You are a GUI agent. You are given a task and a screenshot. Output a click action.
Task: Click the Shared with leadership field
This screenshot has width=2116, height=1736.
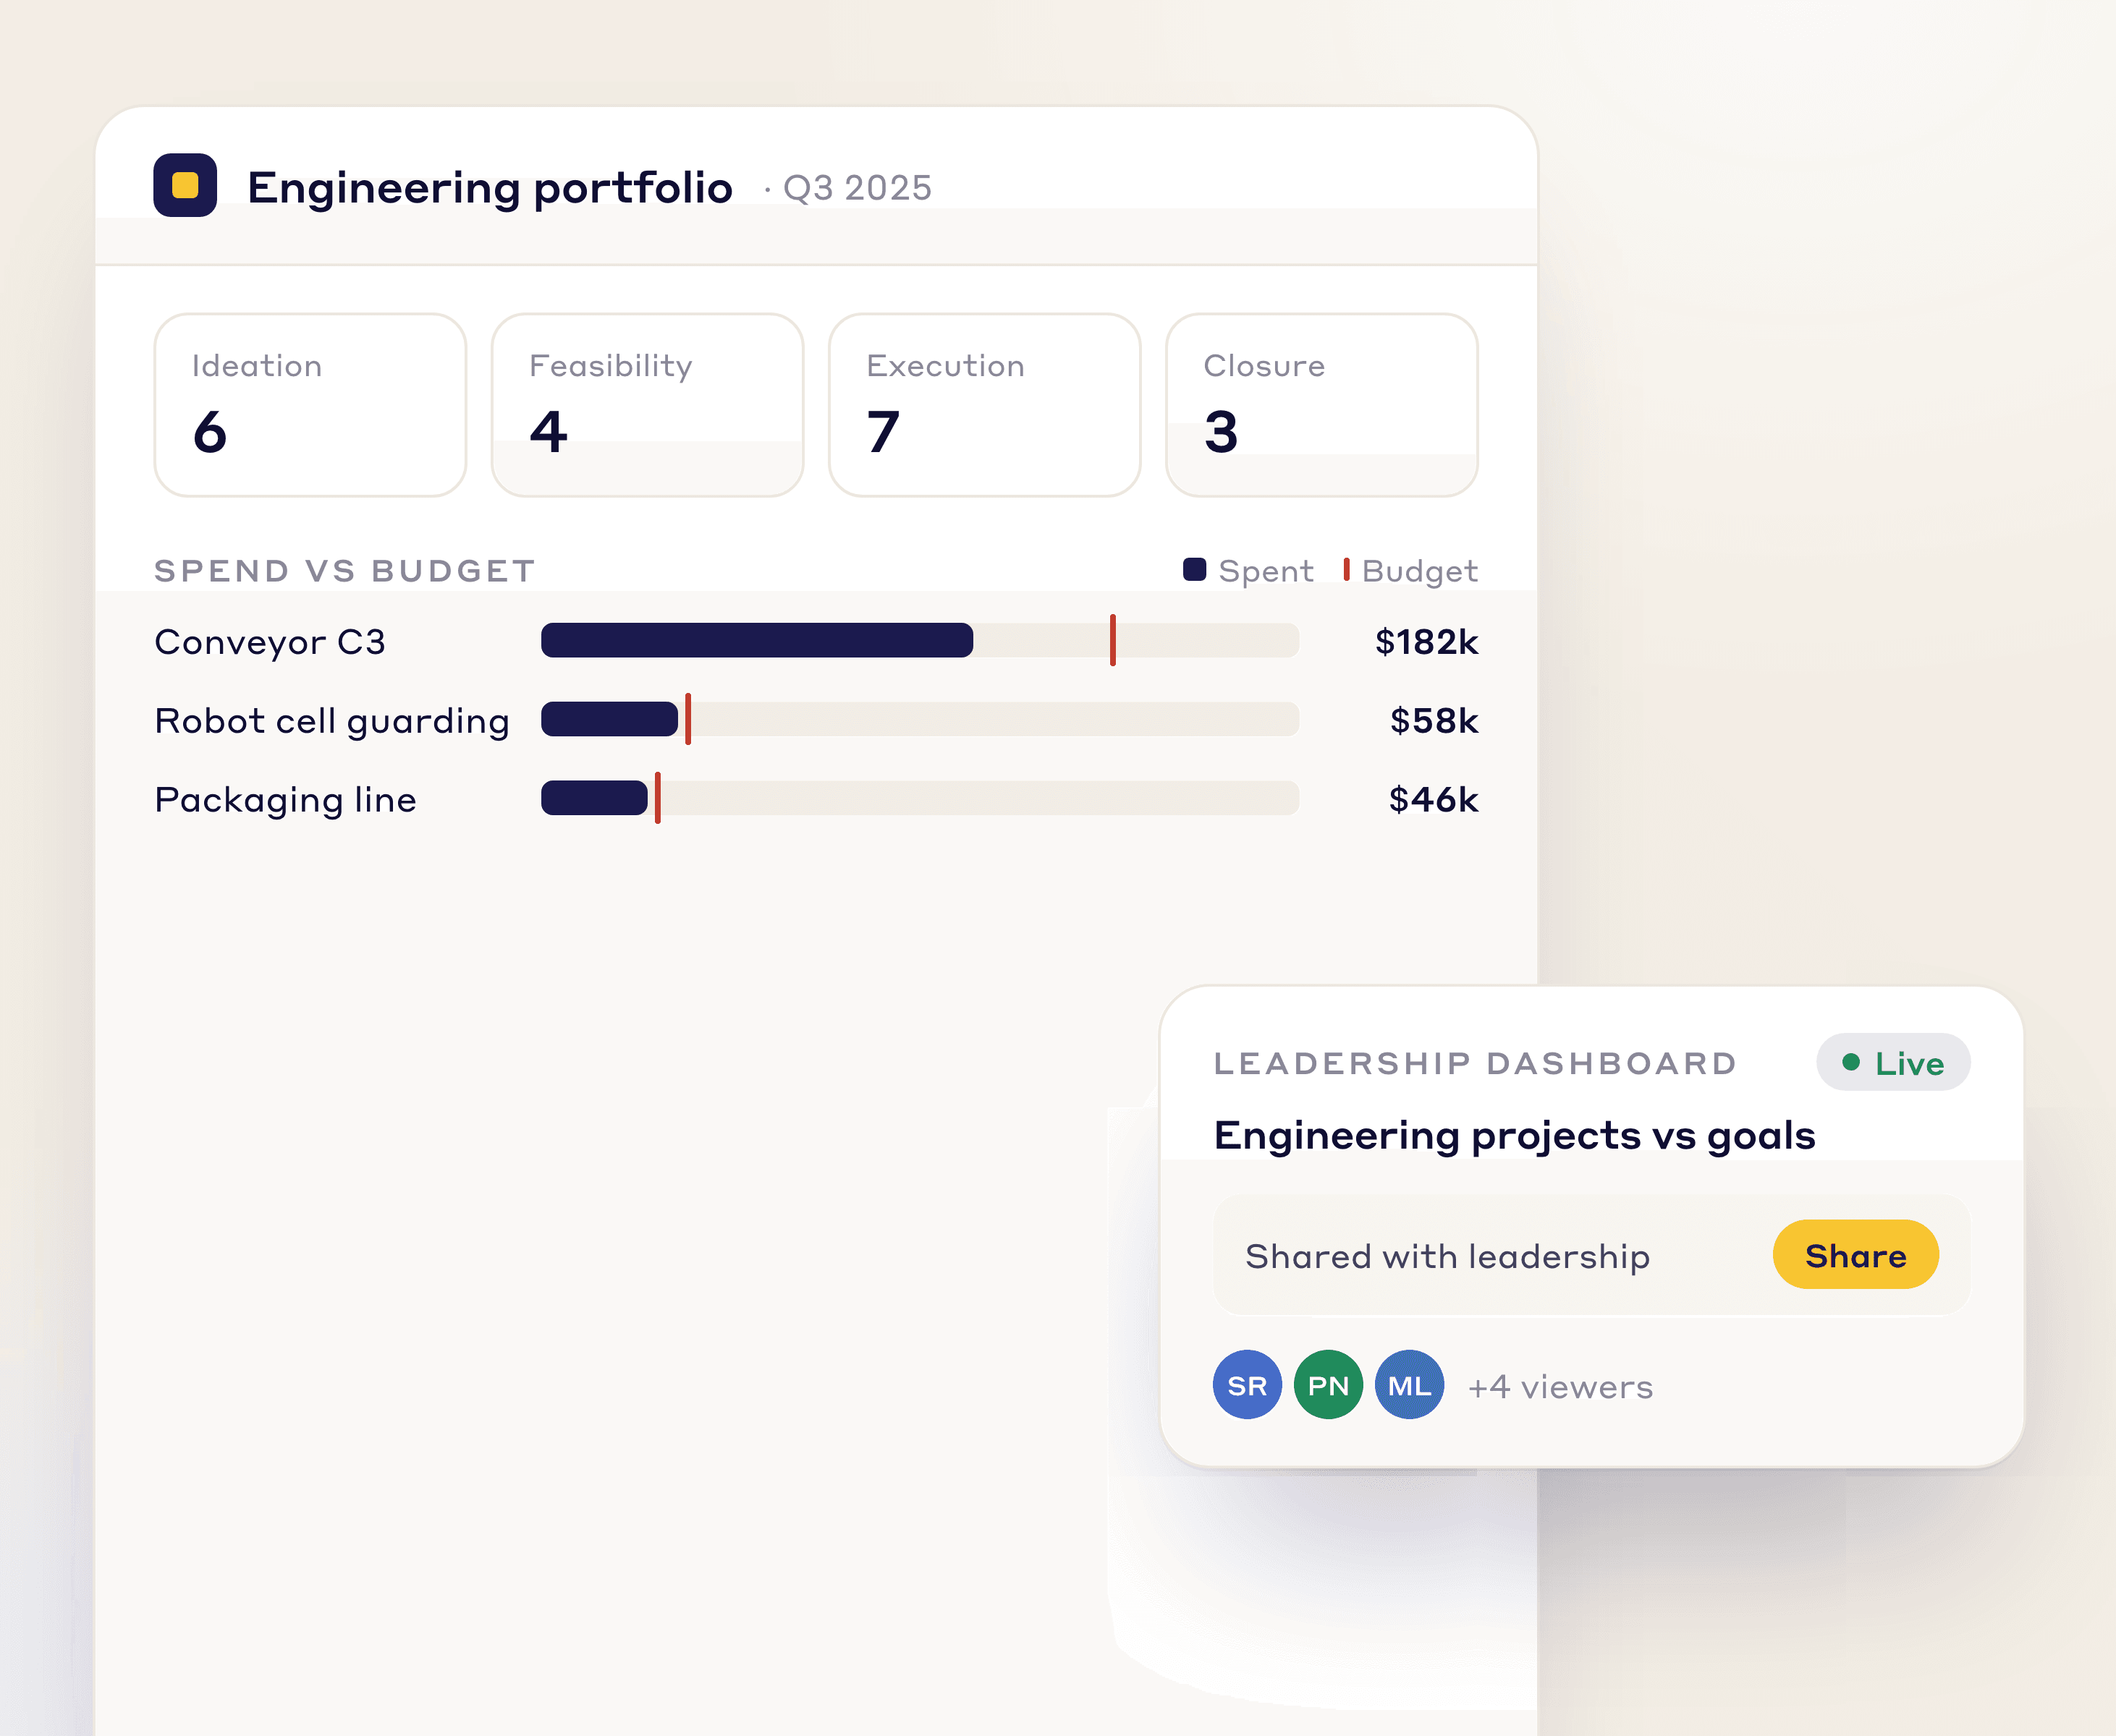[x=1592, y=1255]
